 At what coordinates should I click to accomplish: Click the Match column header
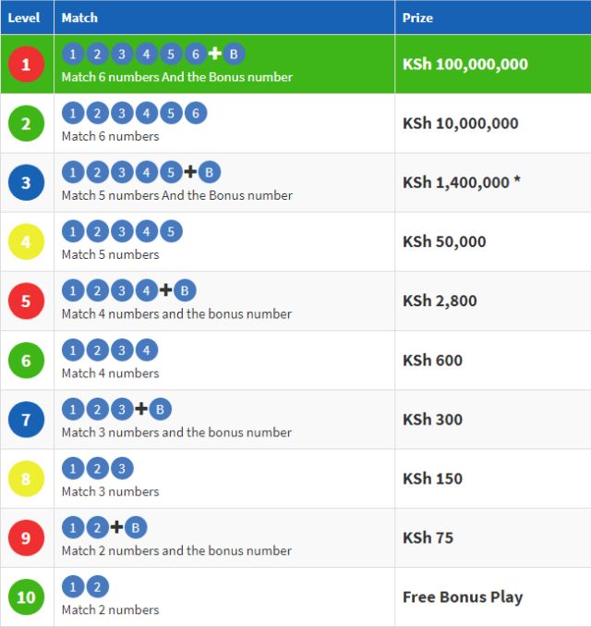(79, 18)
